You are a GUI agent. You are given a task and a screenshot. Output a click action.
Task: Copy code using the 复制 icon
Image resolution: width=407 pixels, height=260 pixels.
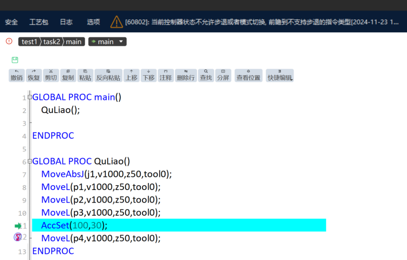[x=68, y=76]
